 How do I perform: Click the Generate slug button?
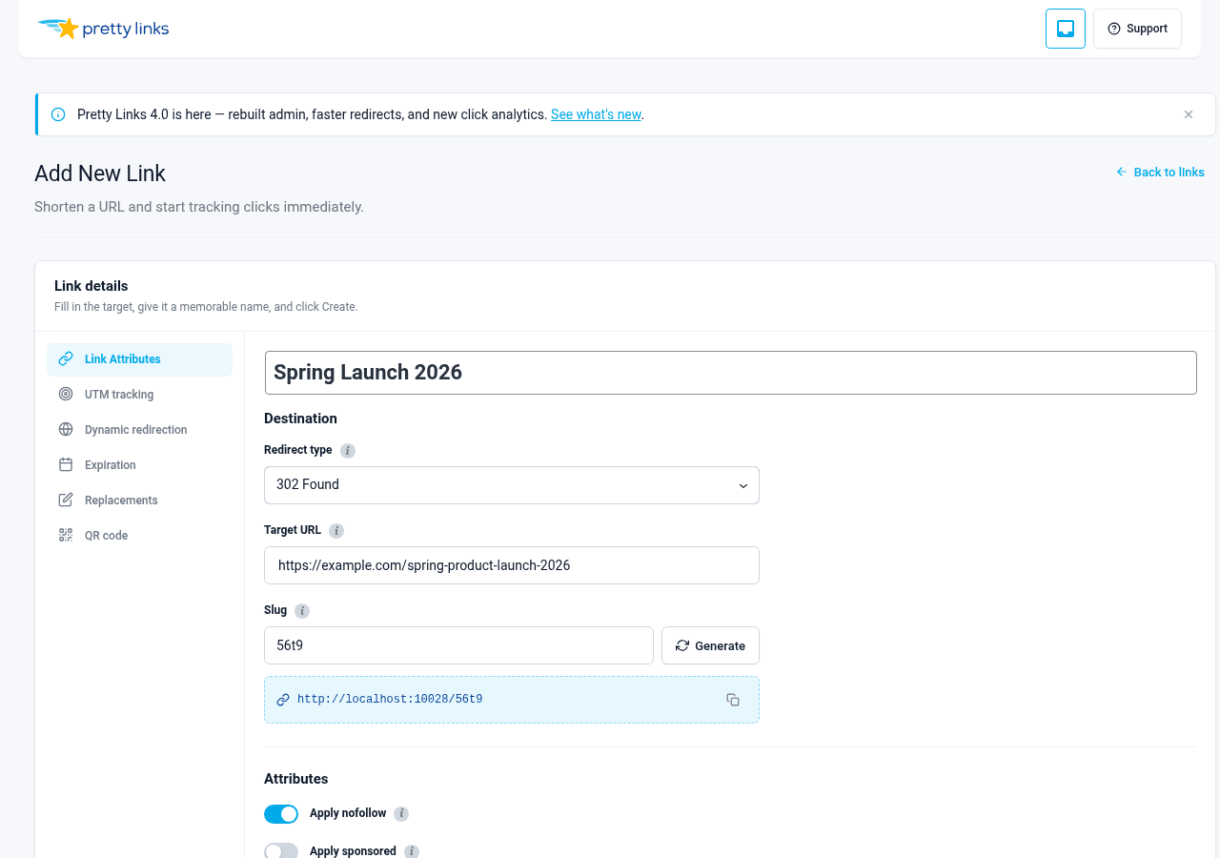click(x=710, y=645)
